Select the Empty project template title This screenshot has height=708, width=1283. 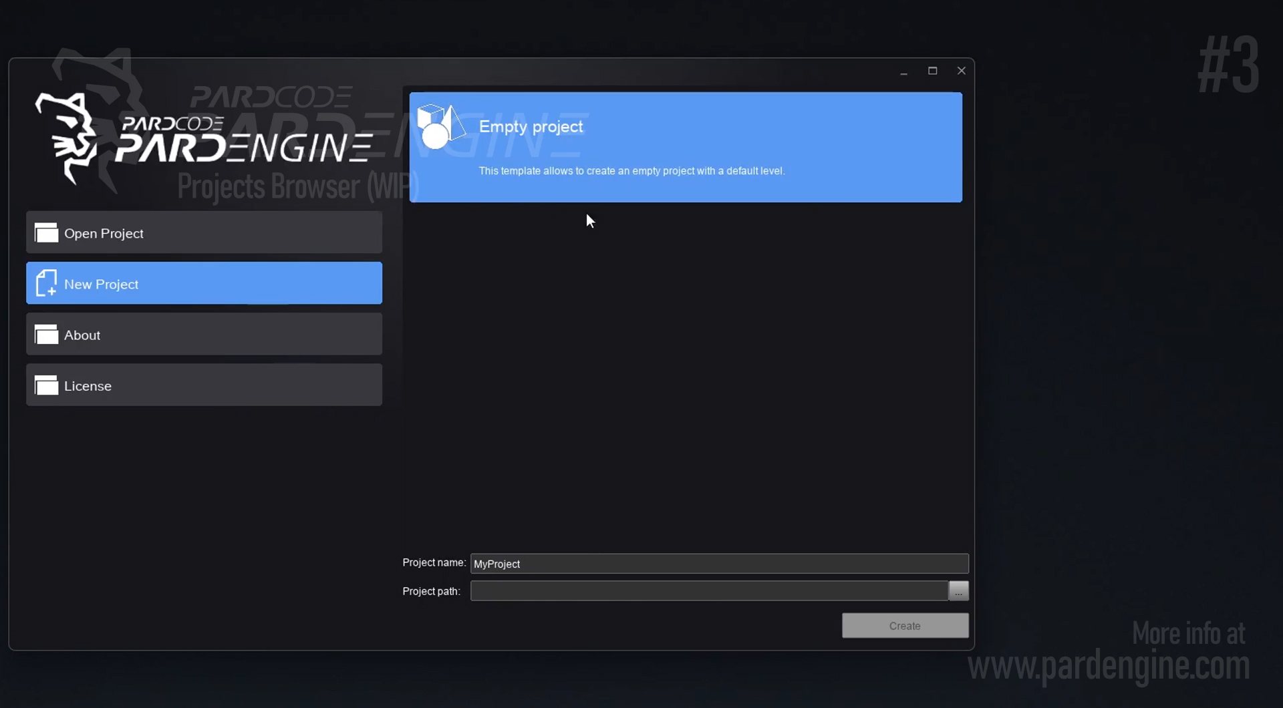[x=531, y=127]
